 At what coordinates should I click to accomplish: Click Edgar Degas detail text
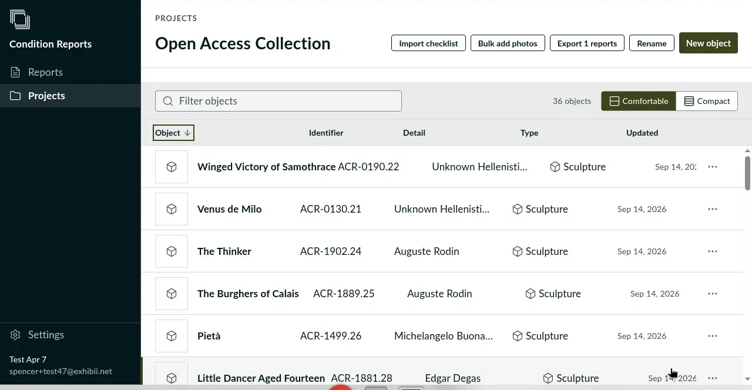(x=452, y=378)
